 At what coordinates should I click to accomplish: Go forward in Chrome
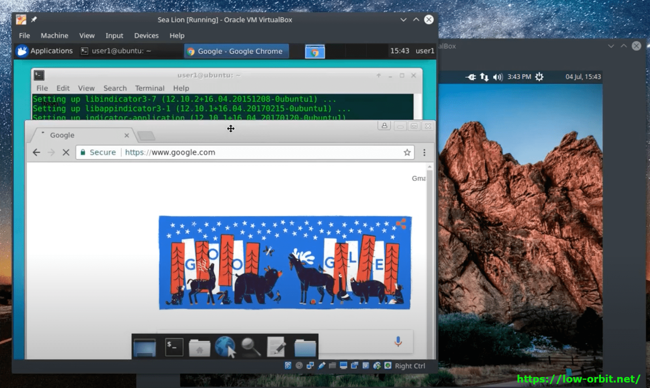51,152
